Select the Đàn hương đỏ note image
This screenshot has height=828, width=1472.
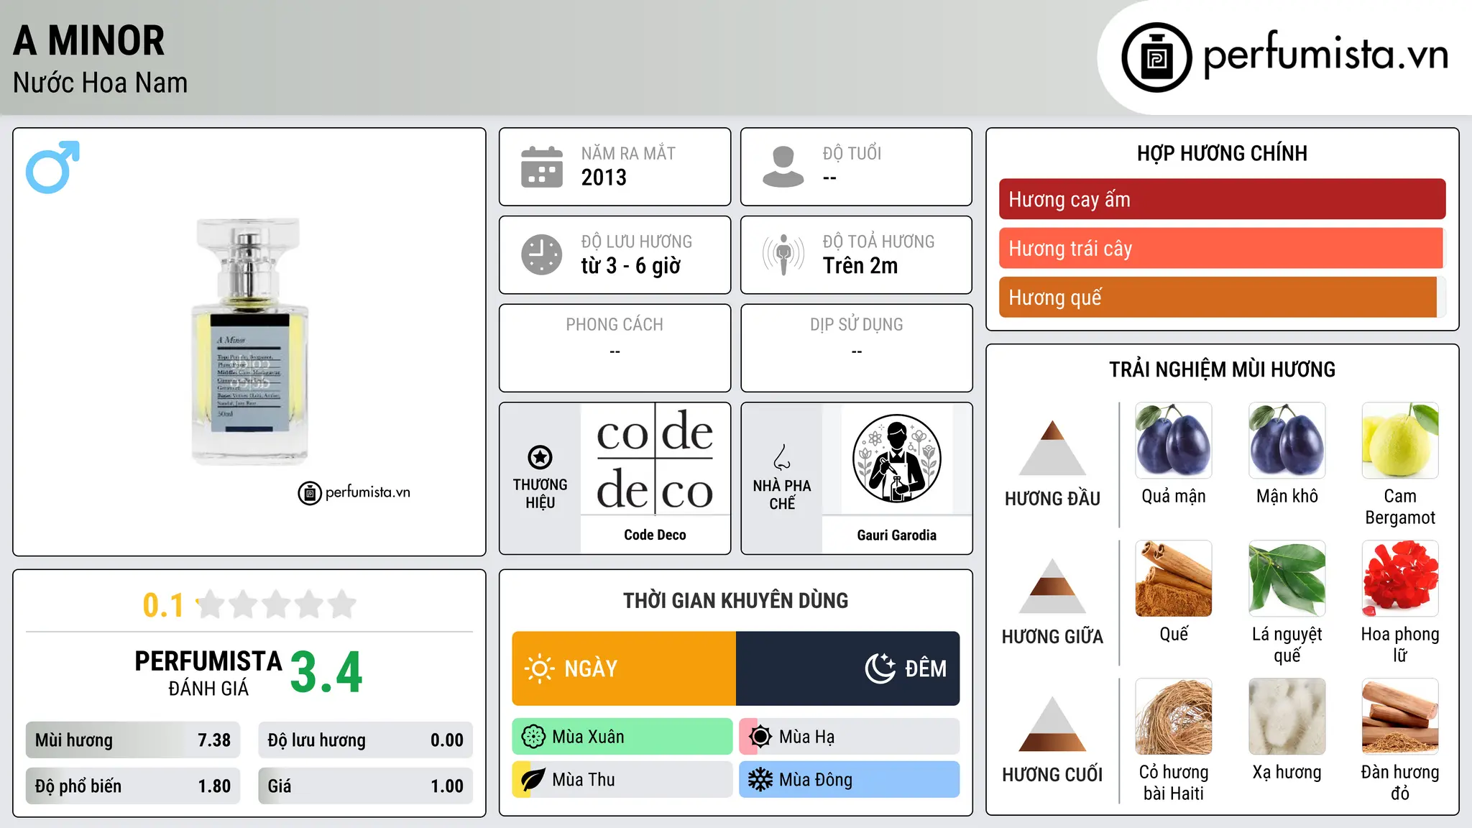(1400, 717)
